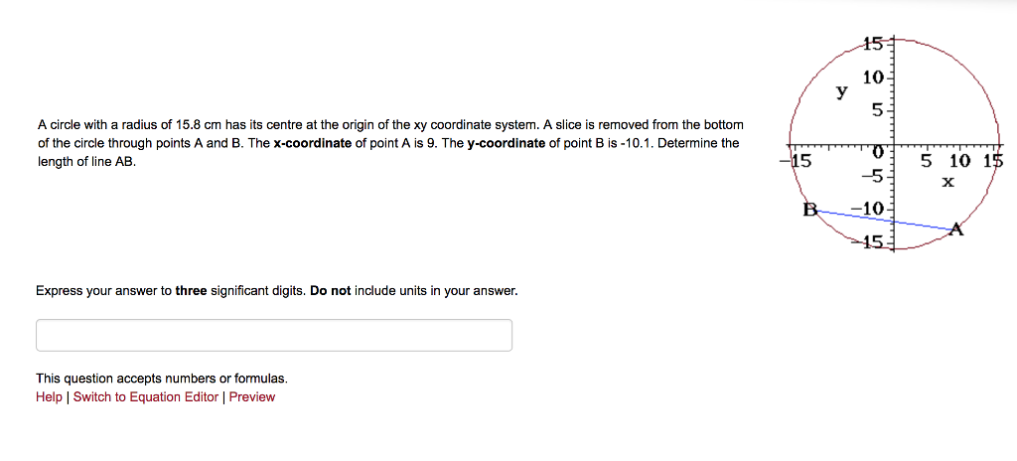Viewport: 1017px width, 461px height.
Task: Switch to Equation Editor
Action: (x=146, y=397)
